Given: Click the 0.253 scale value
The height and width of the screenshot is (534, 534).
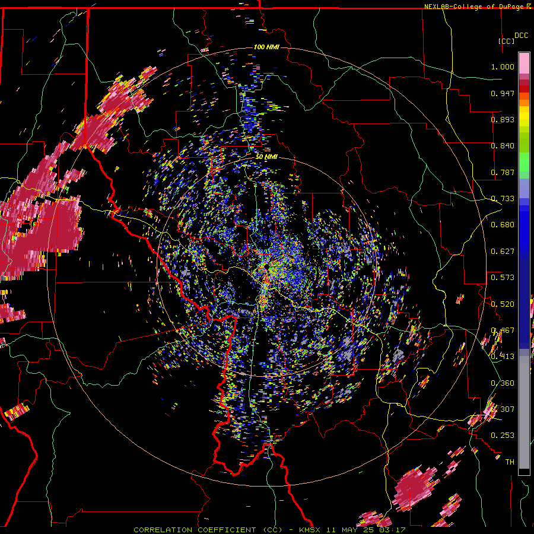Looking at the screenshot, I should click(503, 436).
